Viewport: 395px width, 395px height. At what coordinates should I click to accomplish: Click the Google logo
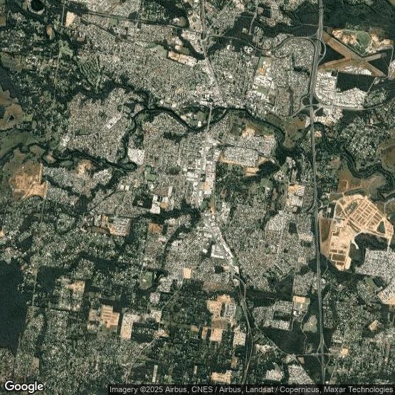pos(24,386)
